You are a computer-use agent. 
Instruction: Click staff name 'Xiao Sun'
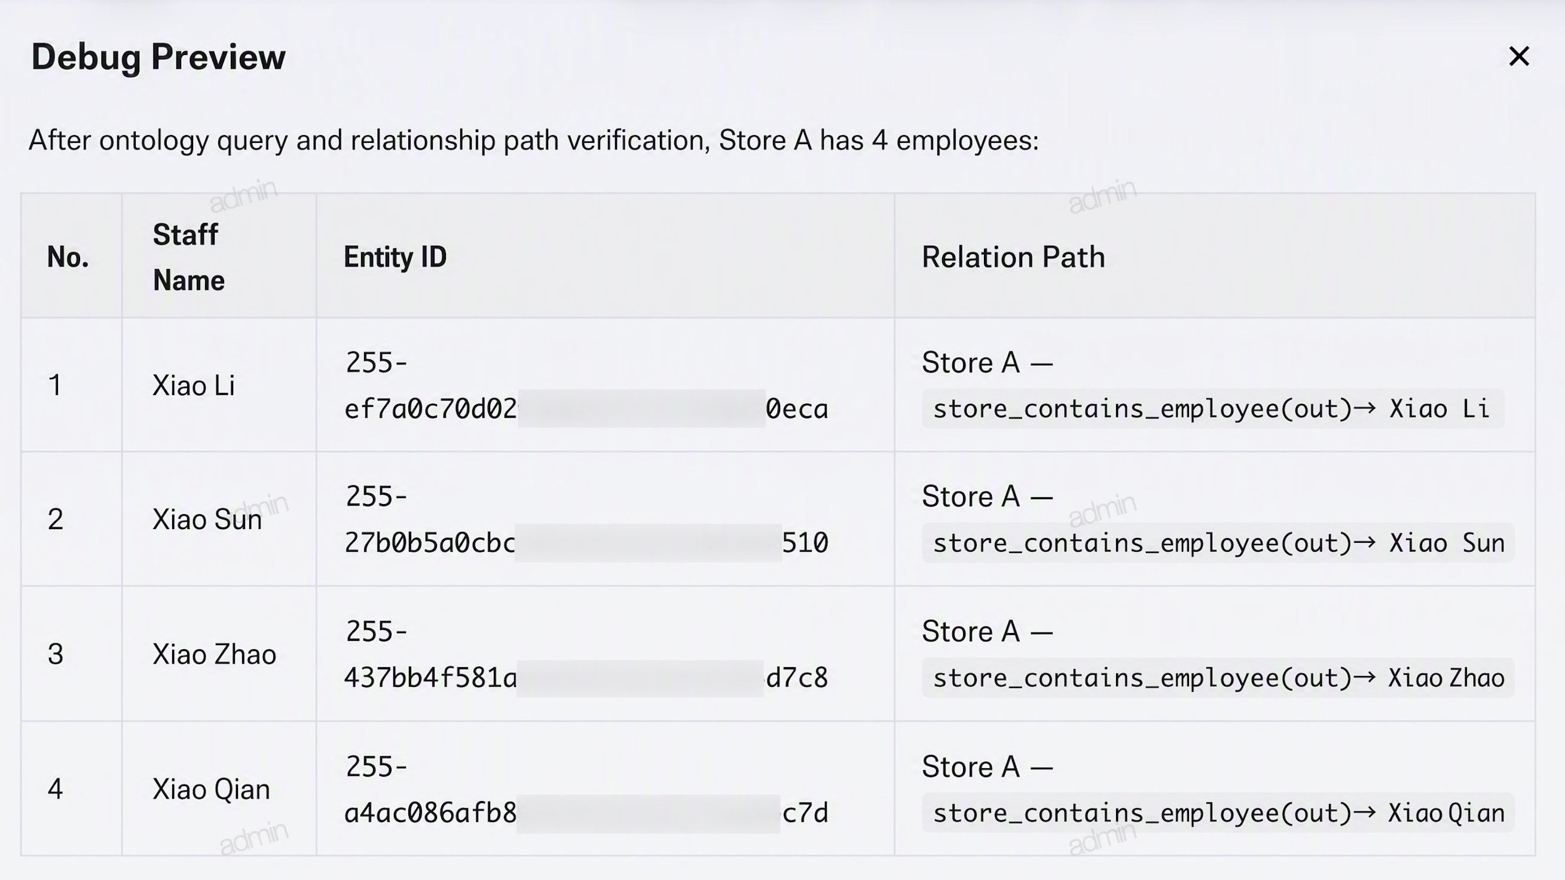[207, 520]
